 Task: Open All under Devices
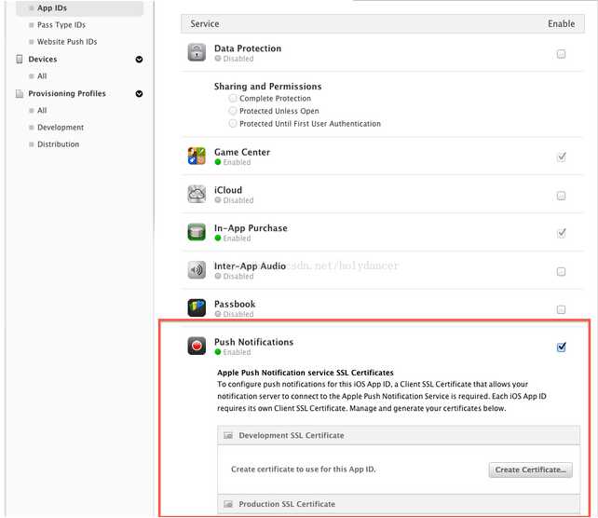click(x=42, y=75)
